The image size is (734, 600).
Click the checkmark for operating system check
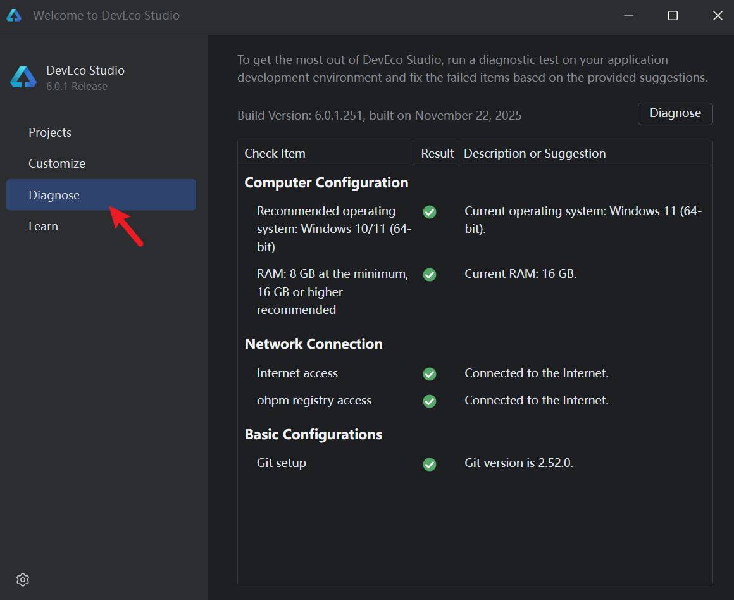(x=429, y=212)
